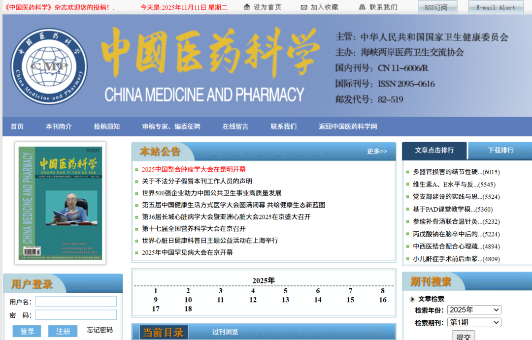The image size is (532, 340).
Task: Click the 忘记密码 link
Action: [x=100, y=330]
